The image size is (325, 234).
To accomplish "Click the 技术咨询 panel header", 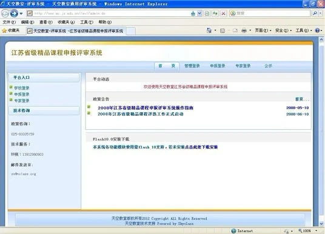I will 44,111.
